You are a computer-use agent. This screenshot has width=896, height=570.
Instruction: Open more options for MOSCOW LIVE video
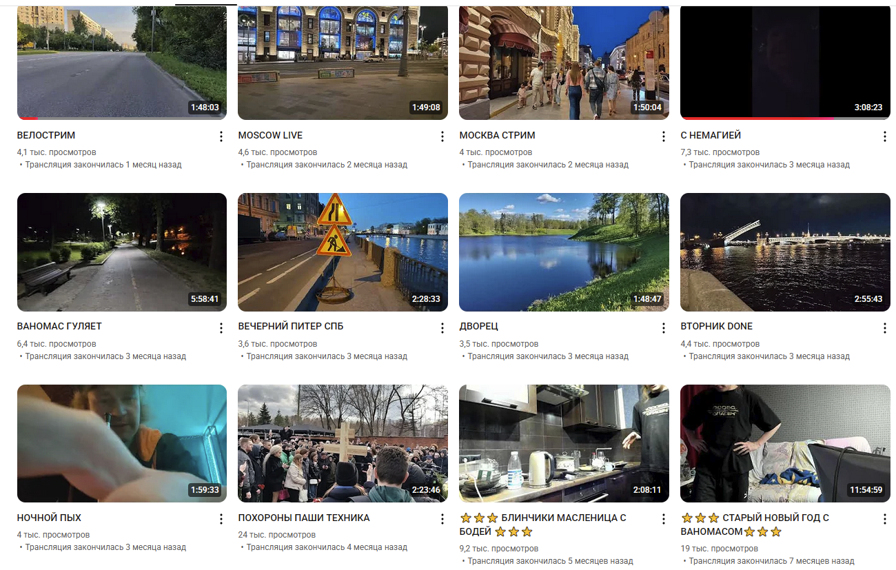click(442, 136)
